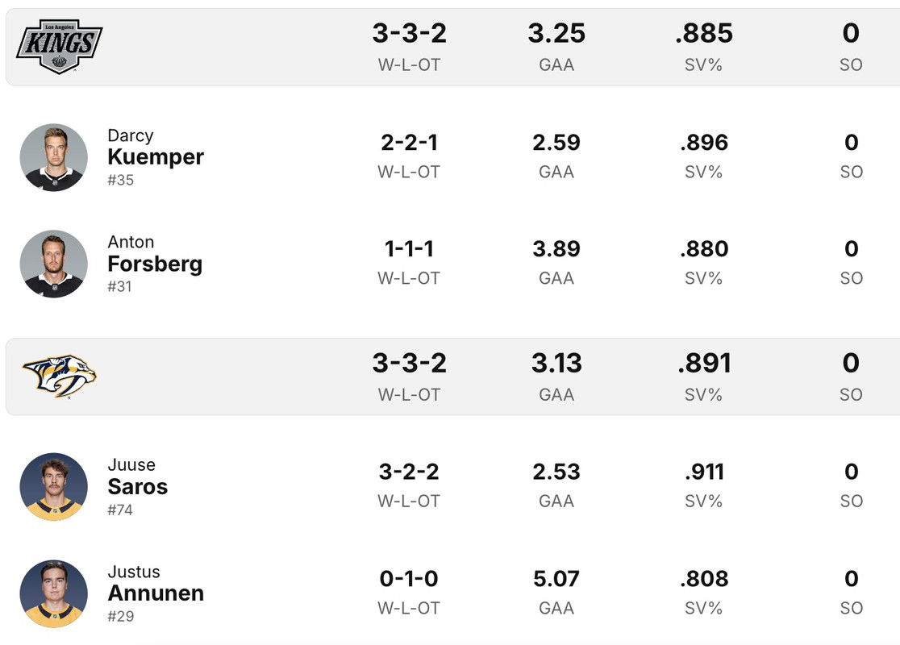Click Predators team GAA value 3.13
This screenshot has height=645, width=900.
point(556,364)
